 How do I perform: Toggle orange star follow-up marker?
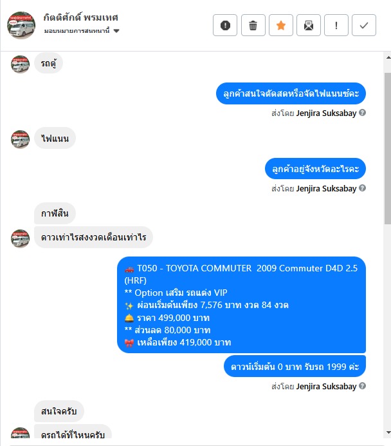coord(281,25)
